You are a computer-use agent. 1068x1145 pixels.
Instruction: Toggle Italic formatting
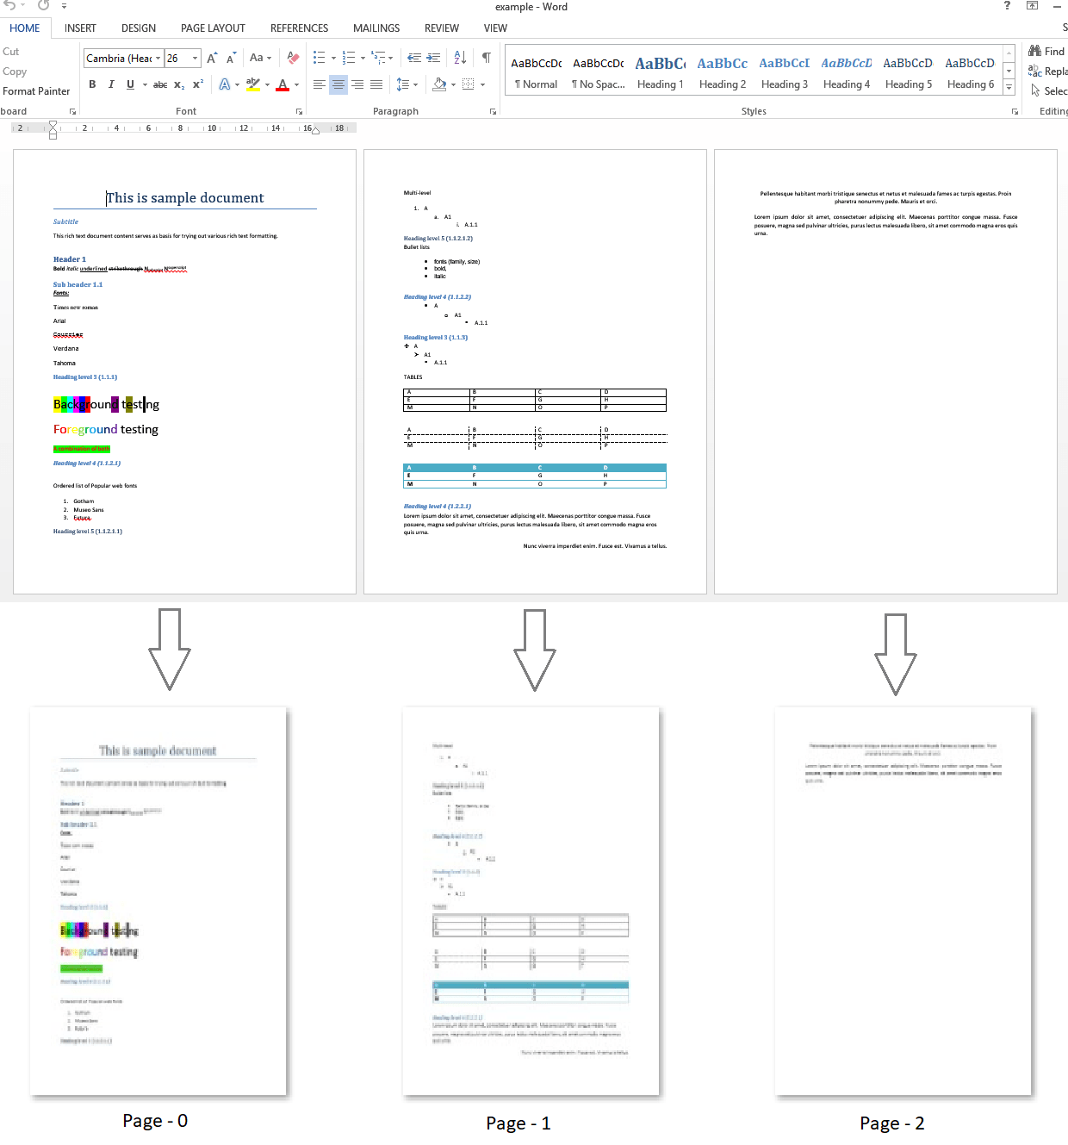pos(111,84)
